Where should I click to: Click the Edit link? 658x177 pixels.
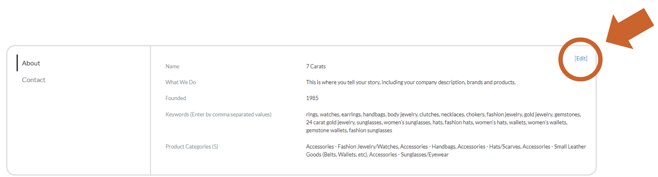pyautogui.click(x=581, y=58)
